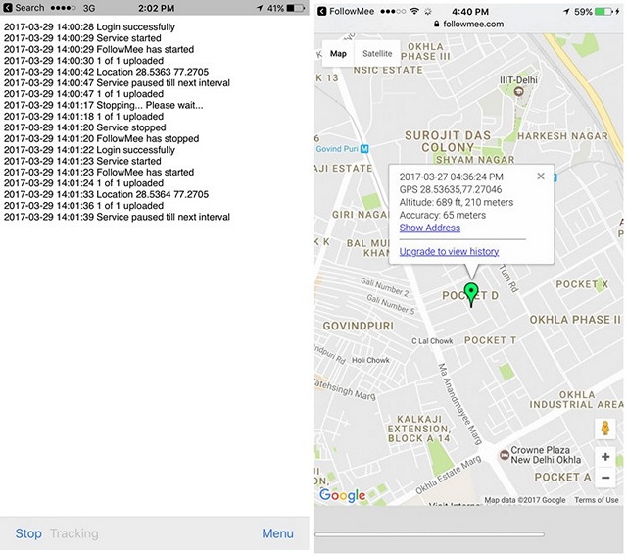Click the OKHLA INDUSTRIAL AREA label

576,400
